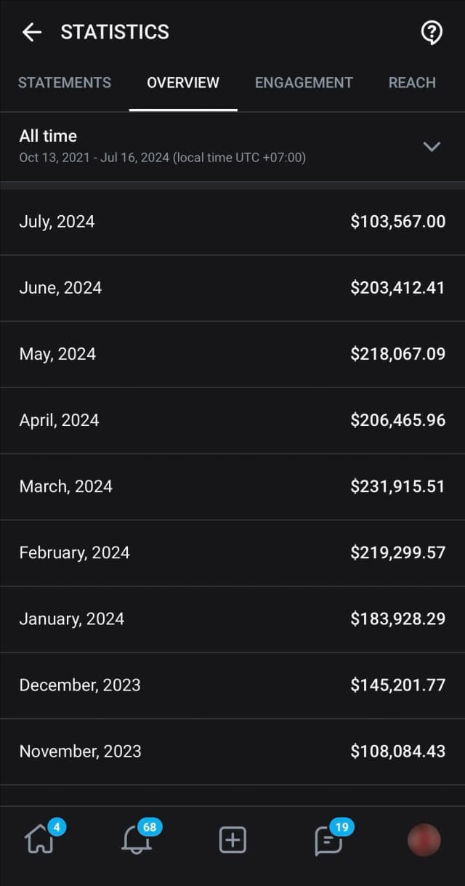Open the profile avatar
The width and height of the screenshot is (465, 886).
(x=424, y=840)
